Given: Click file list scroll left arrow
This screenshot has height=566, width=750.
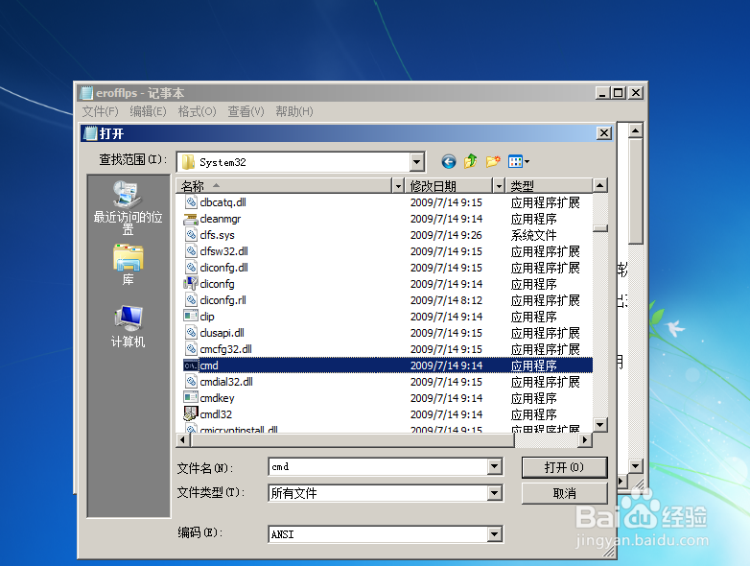Looking at the screenshot, I should pos(183,439).
